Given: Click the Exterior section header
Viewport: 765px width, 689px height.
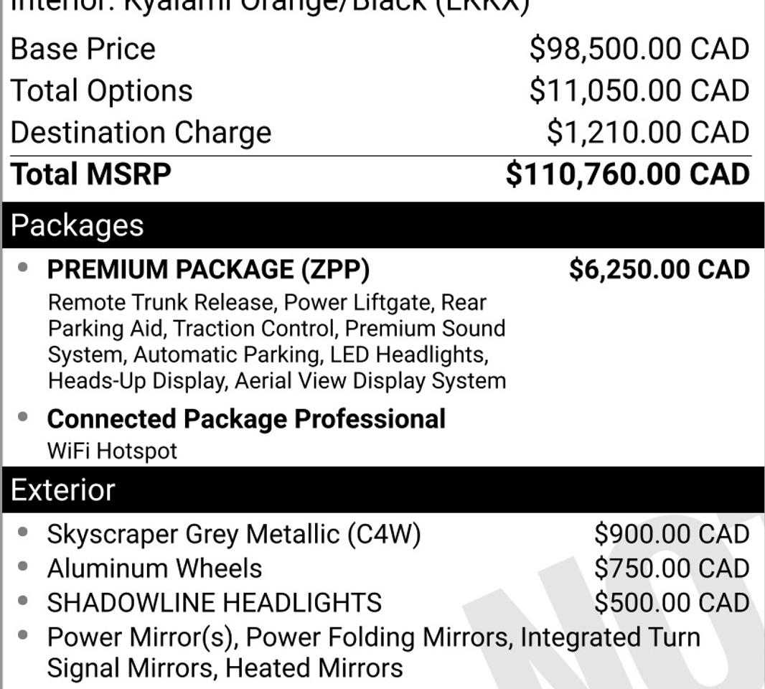Looking at the screenshot, I should coord(382,489).
